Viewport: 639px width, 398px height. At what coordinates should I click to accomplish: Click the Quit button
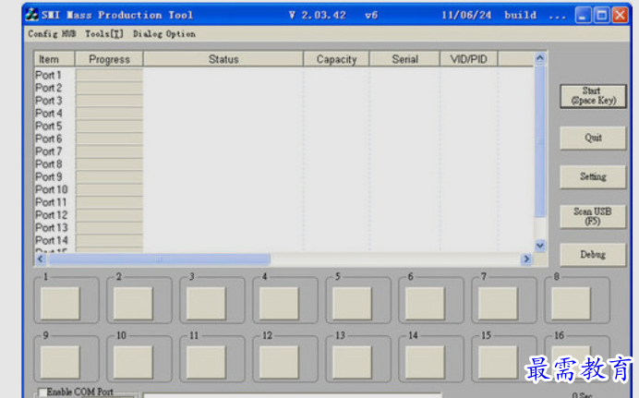(593, 138)
